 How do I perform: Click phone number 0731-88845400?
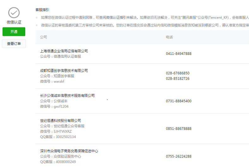tap(179, 101)
